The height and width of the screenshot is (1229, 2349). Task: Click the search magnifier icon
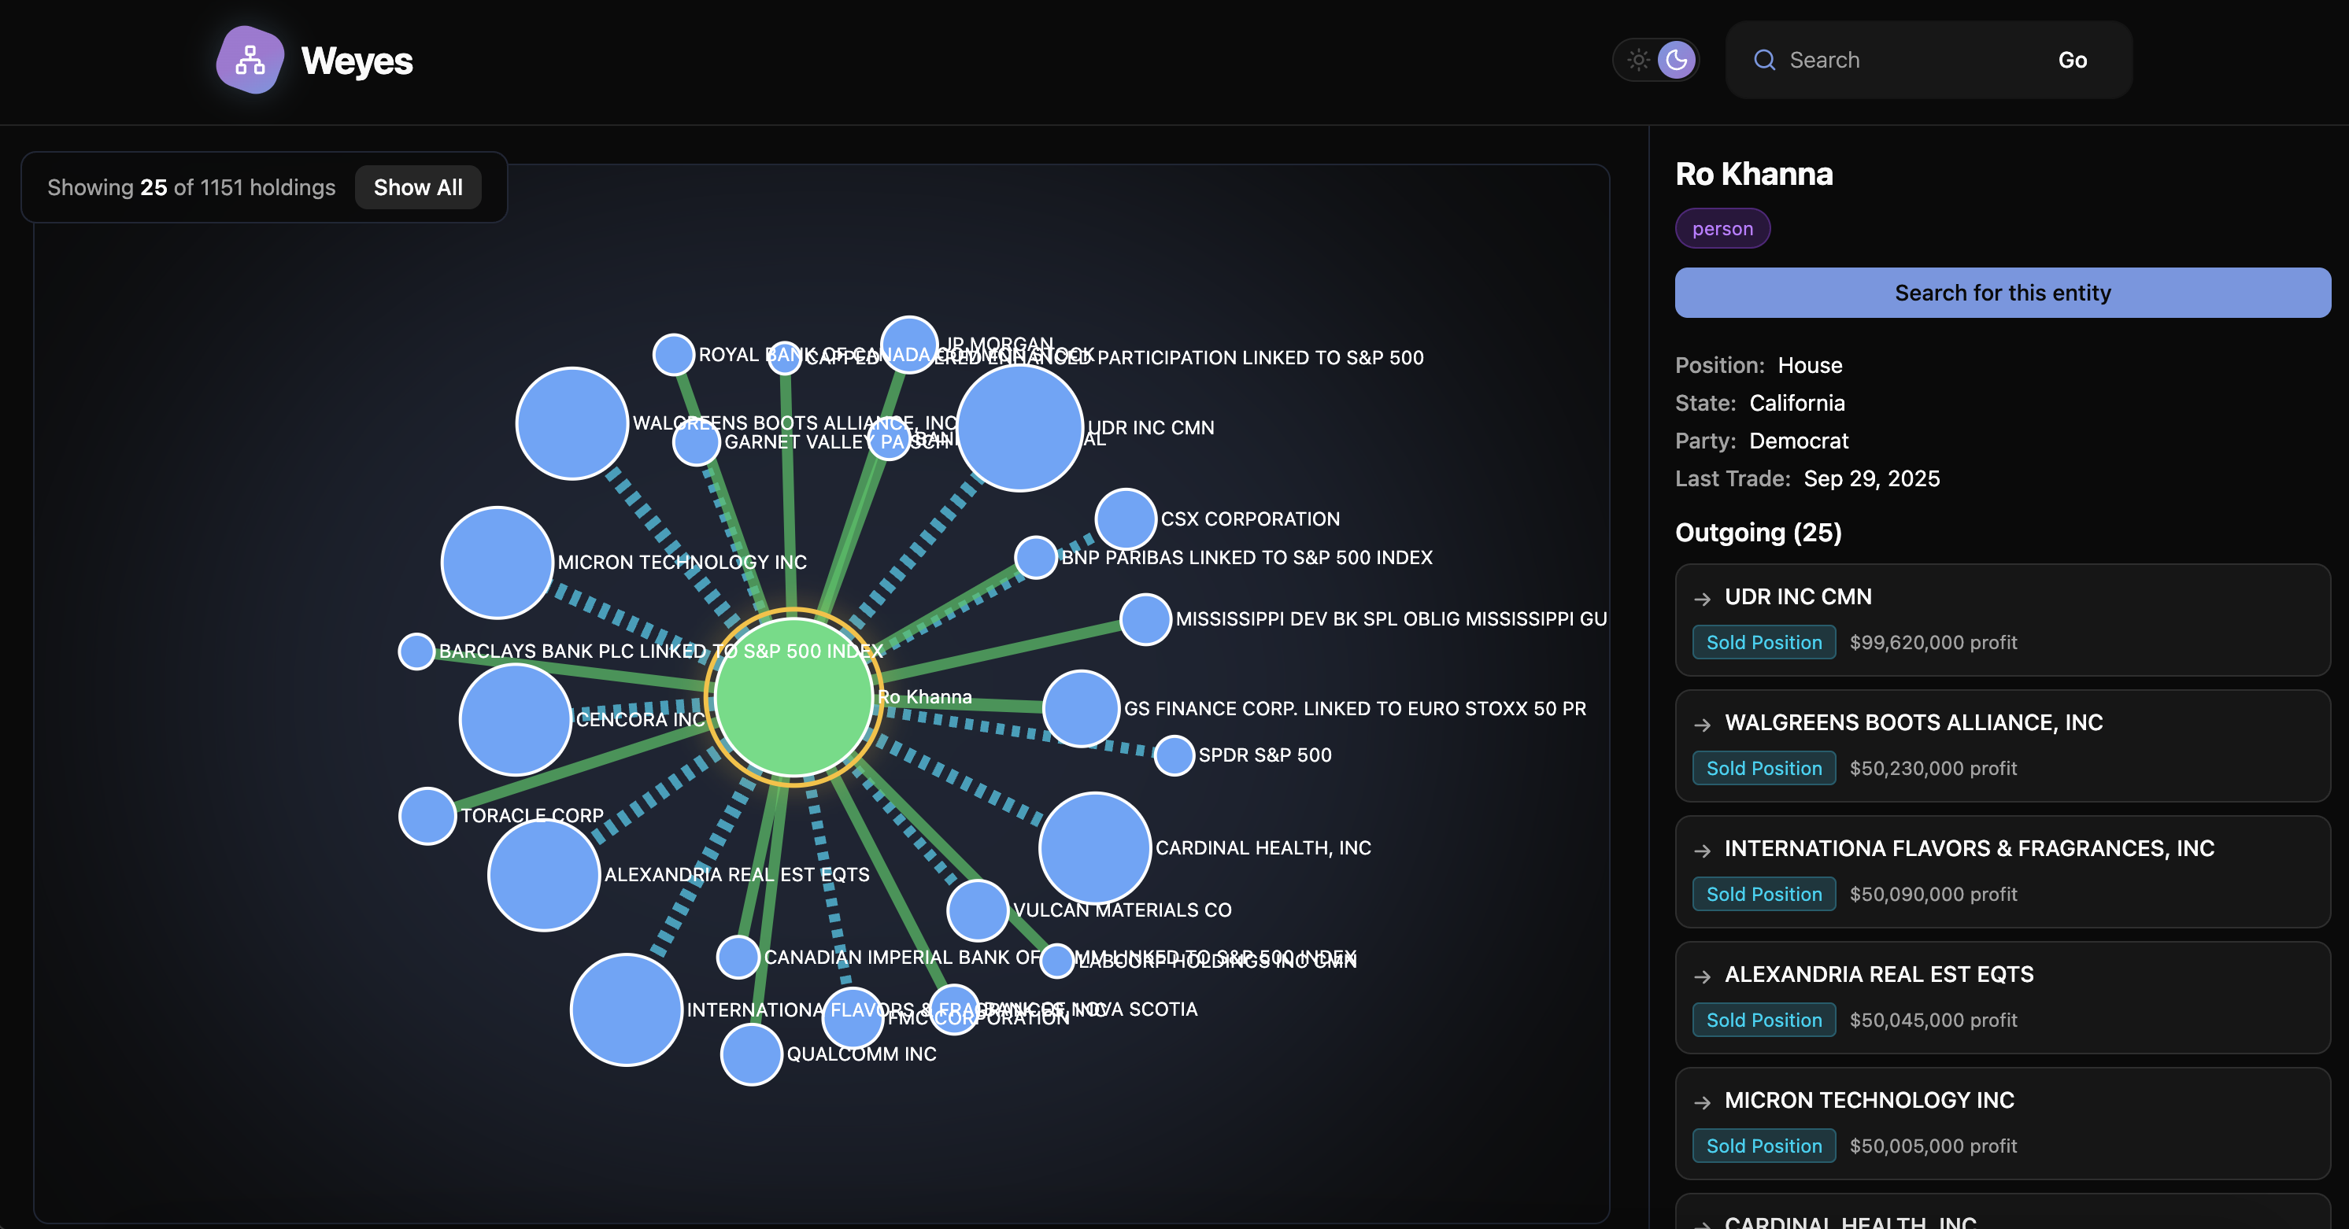1764,60
